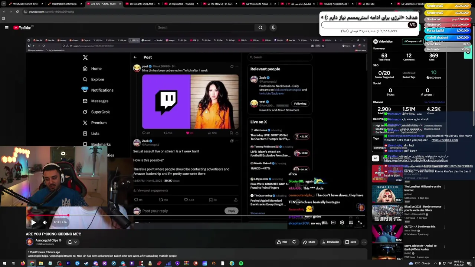Screen dimensions: 475x267
Task: Open the YouTube guide hamburger menu
Action: pyautogui.click(x=6, y=27)
